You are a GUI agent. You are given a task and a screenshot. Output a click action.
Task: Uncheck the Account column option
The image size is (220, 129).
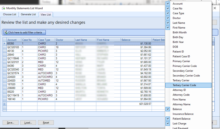pos(168,4)
